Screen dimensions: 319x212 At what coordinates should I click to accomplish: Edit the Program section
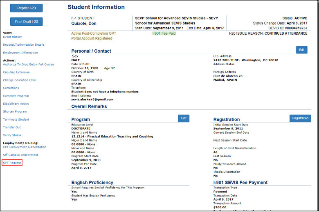coord(184,118)
